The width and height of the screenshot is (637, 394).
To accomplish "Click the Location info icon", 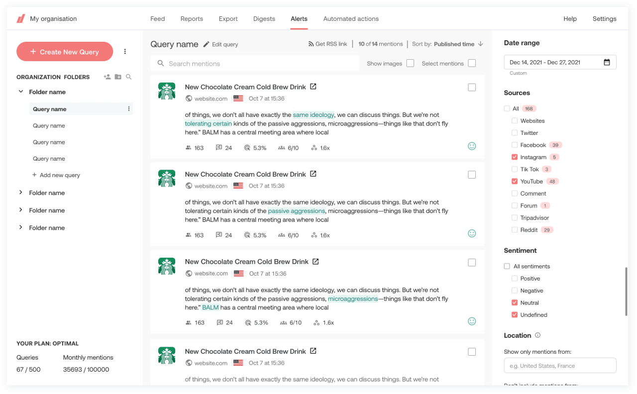I will tap(537, 335).
